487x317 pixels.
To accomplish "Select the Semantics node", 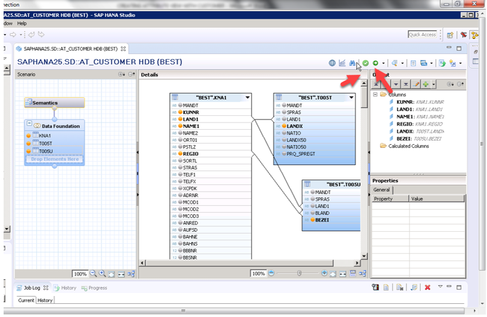I will [x=55, y=103].
